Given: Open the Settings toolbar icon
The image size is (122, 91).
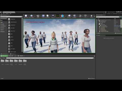Looking at the screenshot, I should (x=53, y=16).
